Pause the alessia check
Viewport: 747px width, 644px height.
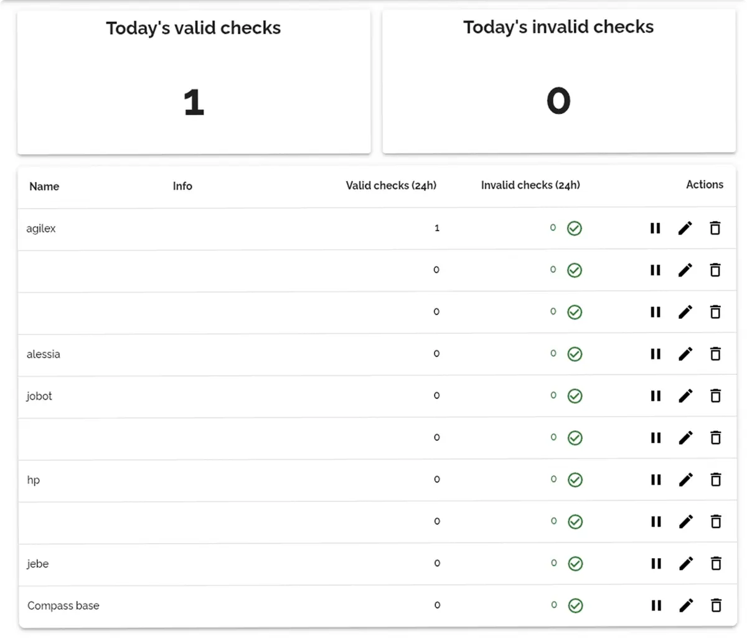coord(655,354)
